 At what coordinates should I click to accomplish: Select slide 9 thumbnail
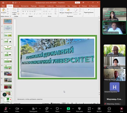(x=8, y=74)
